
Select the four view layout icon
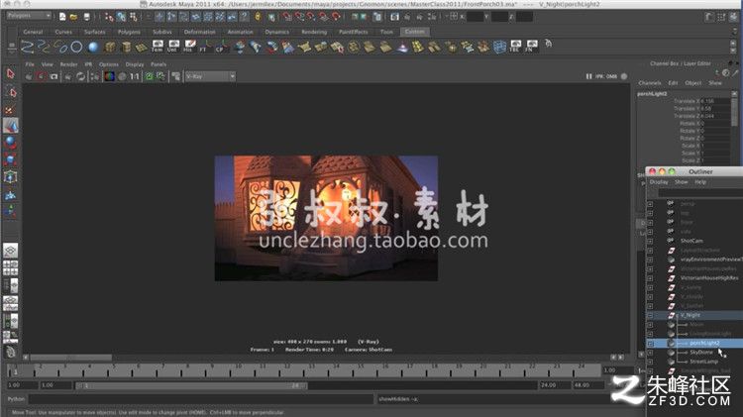coord(11,267)
